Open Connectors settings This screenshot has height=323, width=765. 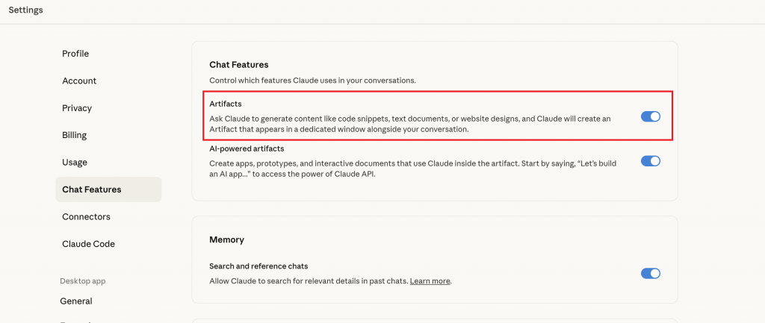point(86,216)
